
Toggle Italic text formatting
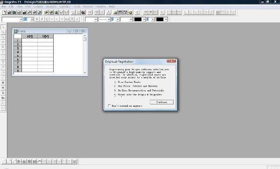(x=42, y=19)
